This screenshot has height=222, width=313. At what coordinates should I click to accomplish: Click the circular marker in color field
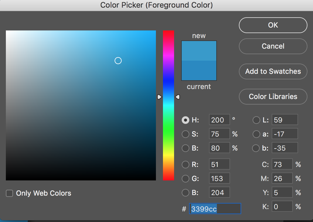point(118,61)
